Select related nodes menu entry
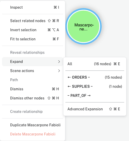Screen dimensions: 129x141 [x=32, y=21]
